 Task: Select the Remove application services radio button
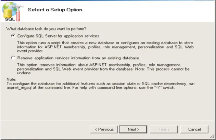(13, 58)
